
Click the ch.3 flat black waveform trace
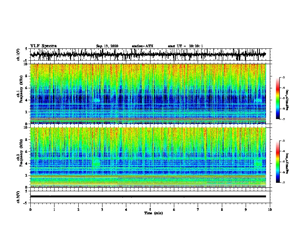tap(148, 197)
